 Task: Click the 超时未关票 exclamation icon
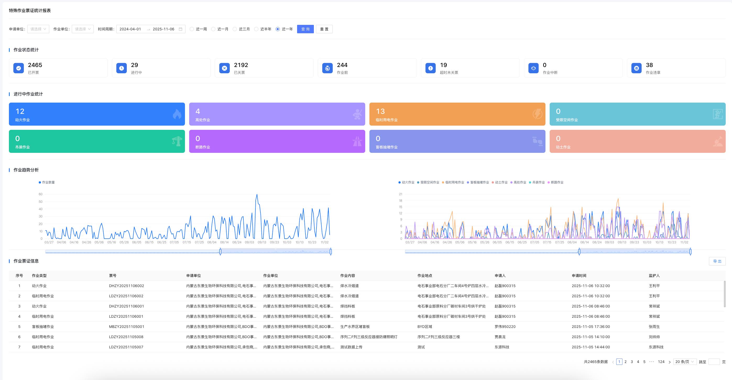(x=430, y=68)
